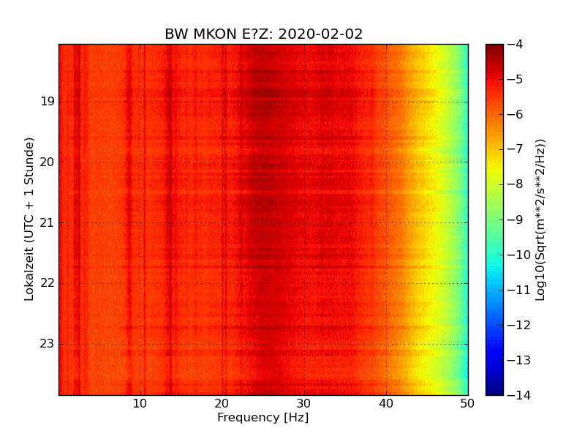This screenshot has width=585, height=439.
Task: Click colorbar tick label −11
Action: [519, 290]
